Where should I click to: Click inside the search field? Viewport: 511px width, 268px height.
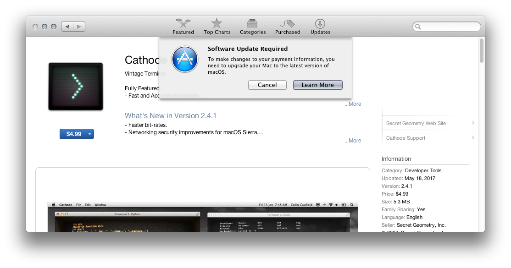(x=447, y=27)
